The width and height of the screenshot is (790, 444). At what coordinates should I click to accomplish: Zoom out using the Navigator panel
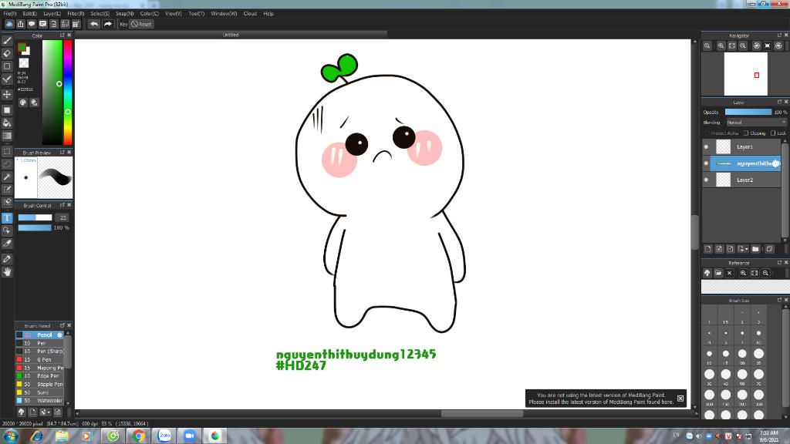[x=743, y=45]
